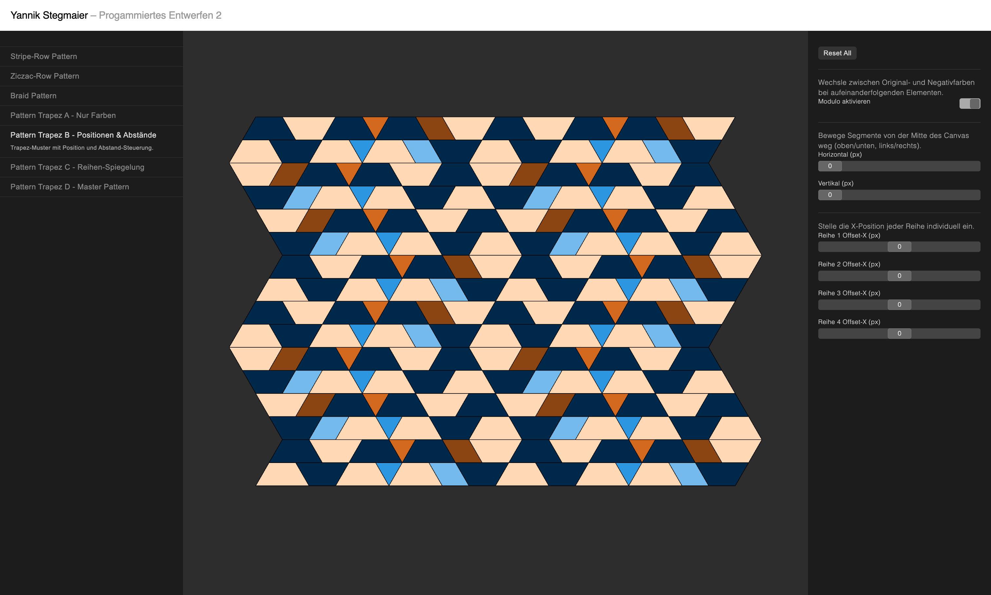The image size is (991, 595).
Task: Click the Vertikal (px) slider handle
Action: (x=829, y=195)
